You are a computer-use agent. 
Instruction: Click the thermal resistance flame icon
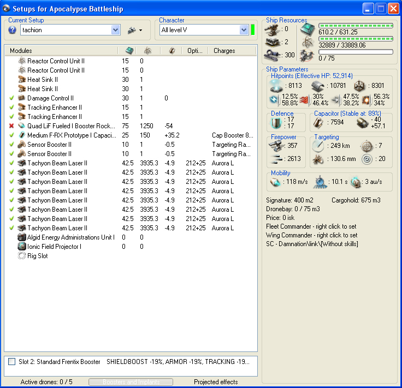click(305, 100)
